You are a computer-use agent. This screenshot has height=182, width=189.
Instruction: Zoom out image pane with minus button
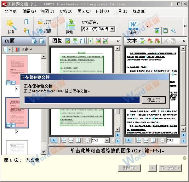coord(87,140)
